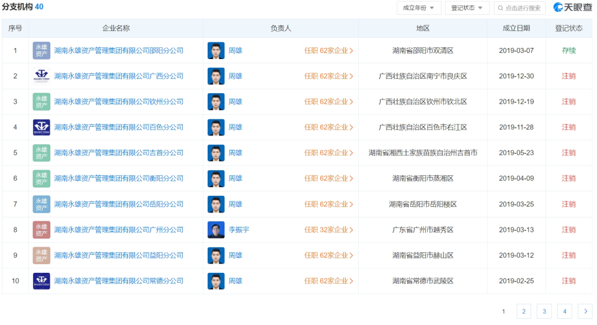Go to page 2
The image size is (597, 325).
click(x=524, y=311)
